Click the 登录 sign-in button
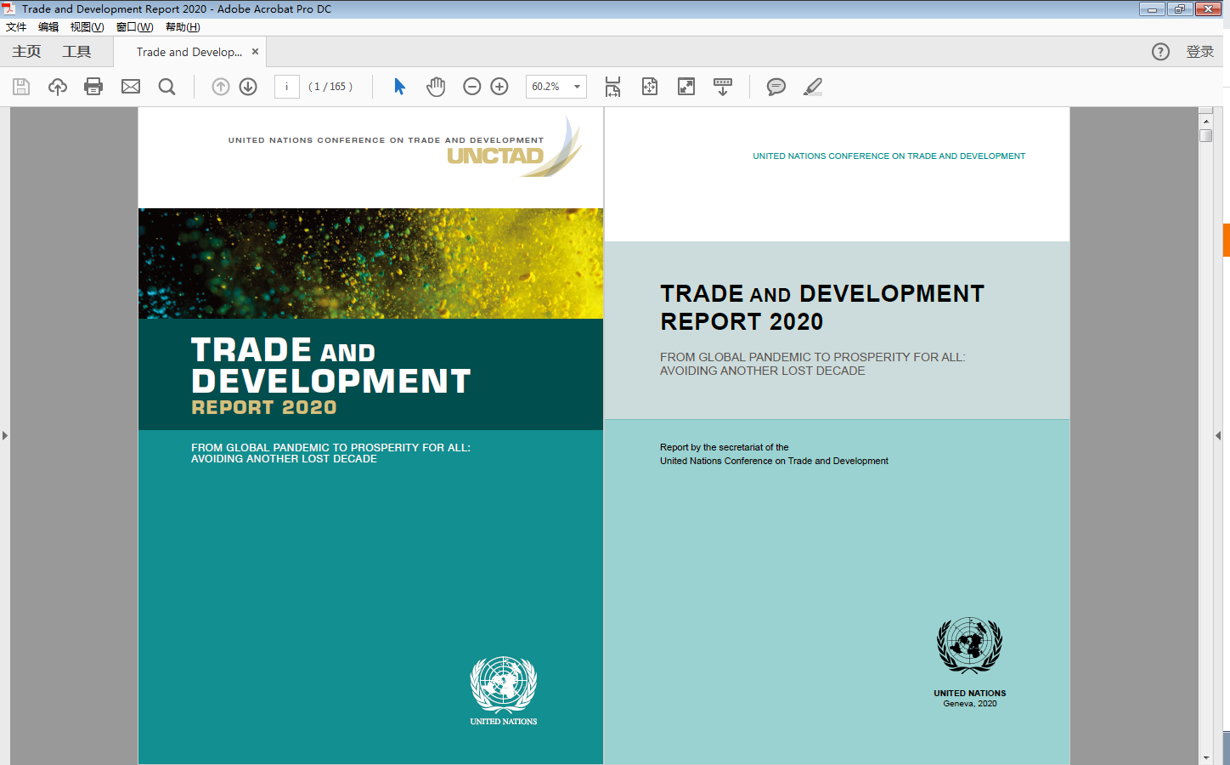This screenshot has width=1230, height=765. tap(1200, 52)
